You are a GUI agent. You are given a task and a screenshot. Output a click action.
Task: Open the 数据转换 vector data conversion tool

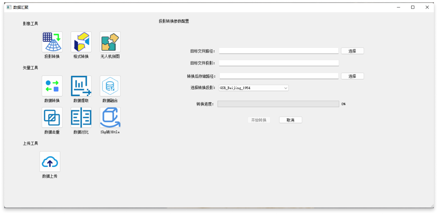[x=52, y=86]
